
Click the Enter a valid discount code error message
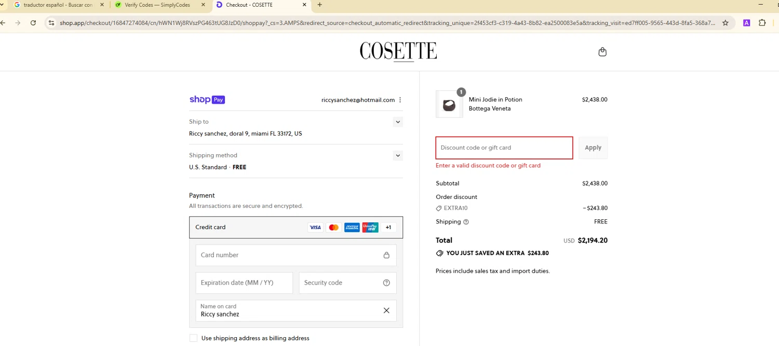[488, 166]
